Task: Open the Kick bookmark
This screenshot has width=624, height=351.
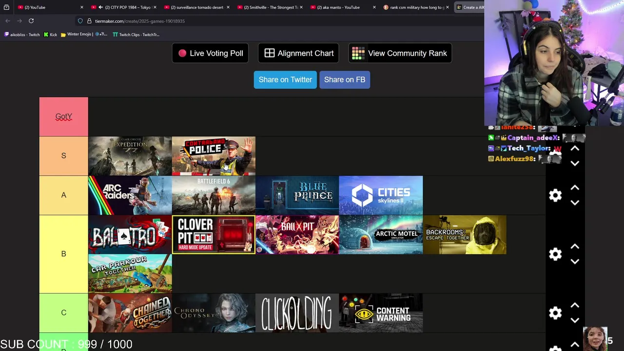Action: tap(50, 35)
